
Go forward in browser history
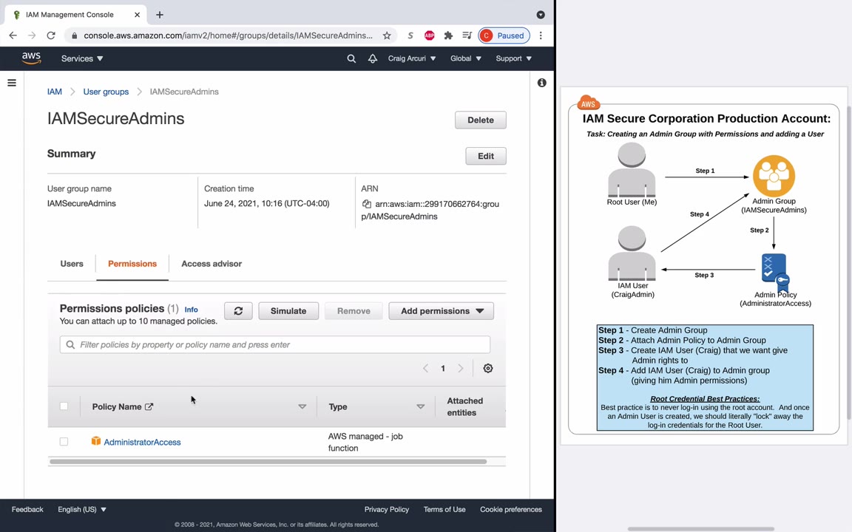(32, 35)
